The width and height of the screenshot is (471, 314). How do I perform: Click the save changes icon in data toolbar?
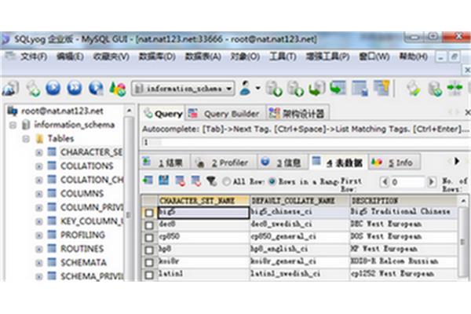click(164, 181)
